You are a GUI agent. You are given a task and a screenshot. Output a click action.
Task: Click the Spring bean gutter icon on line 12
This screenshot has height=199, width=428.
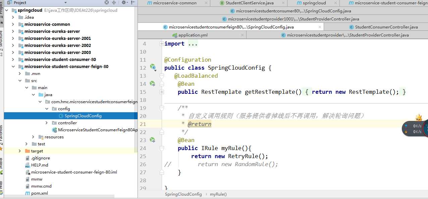pos(153,67)
